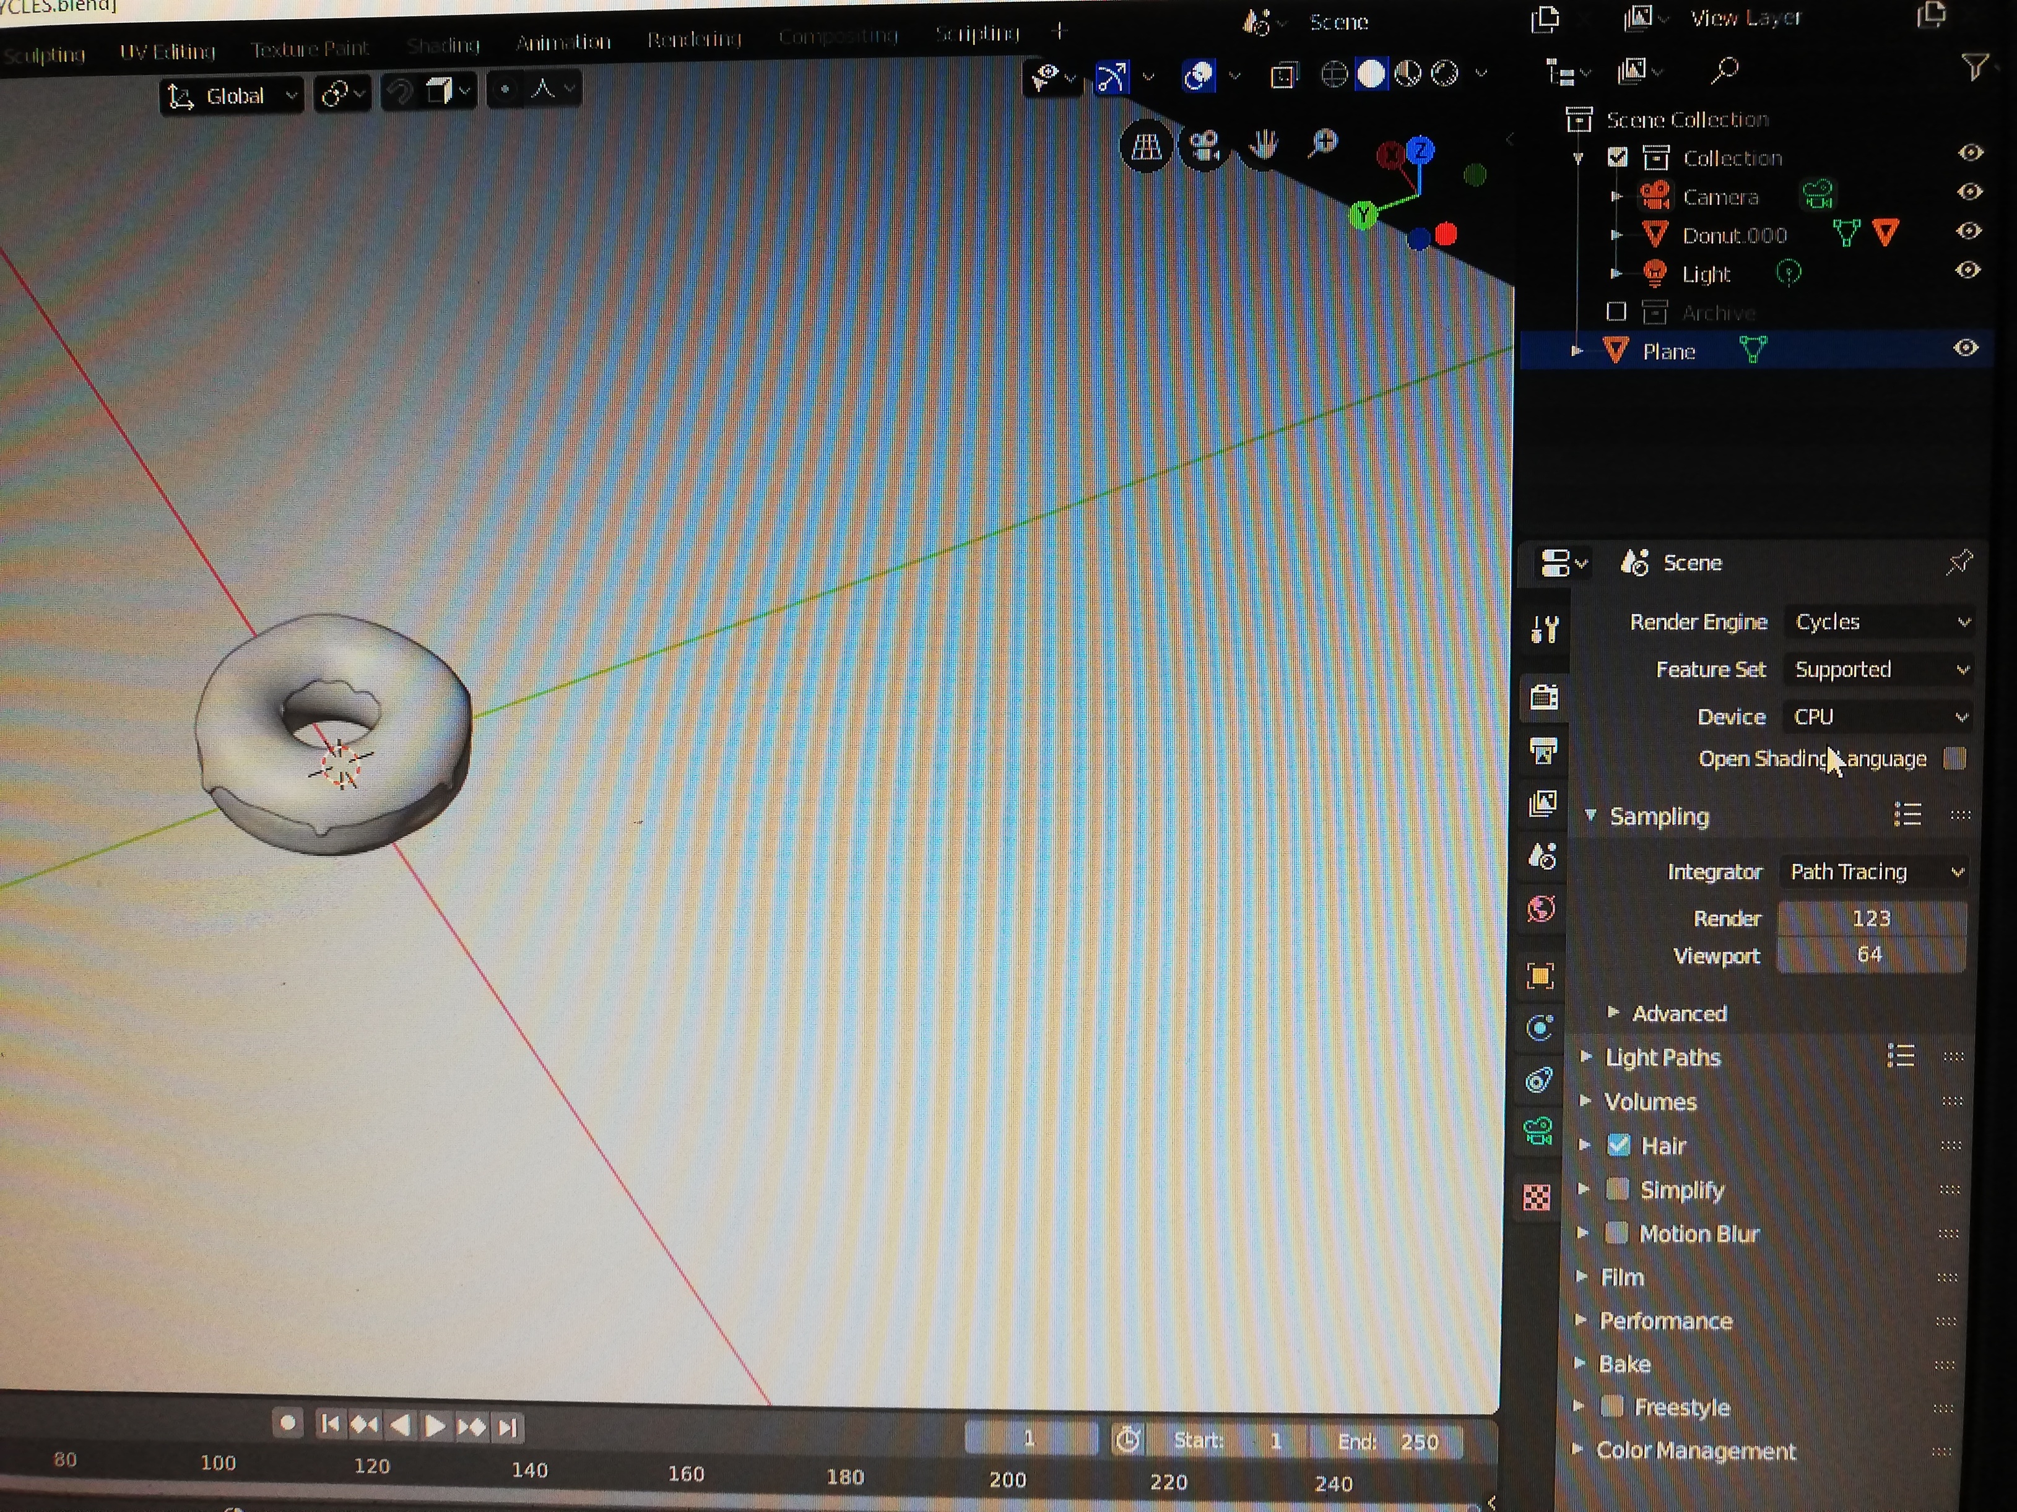This screenshot has width=2017, height=1512.
Task: Click the End frame field 250
Action: 1387,1441
